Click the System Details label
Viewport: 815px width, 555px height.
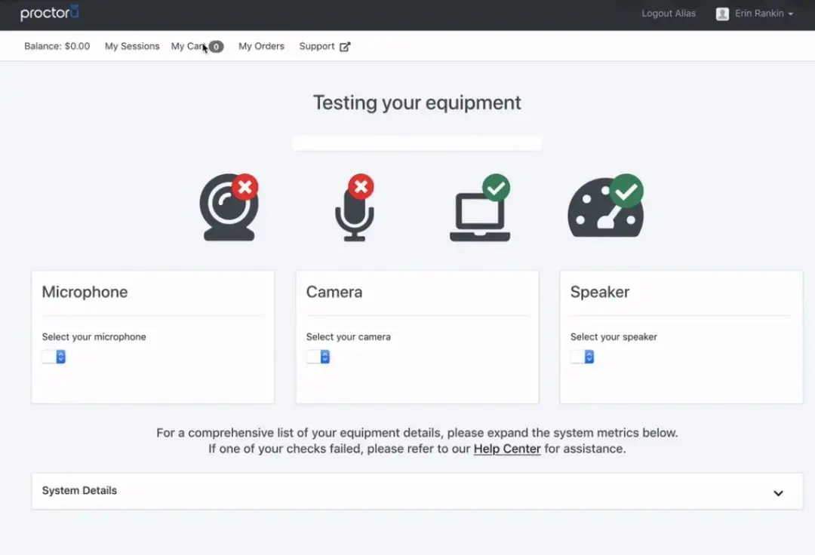(79, 491)
